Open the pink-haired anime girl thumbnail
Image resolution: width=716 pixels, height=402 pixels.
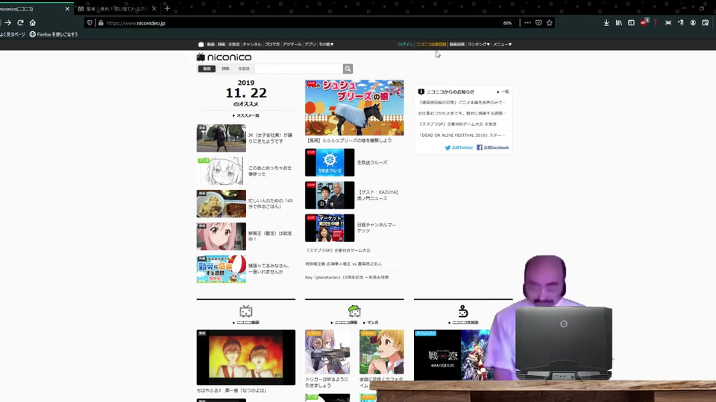[221, 236]
